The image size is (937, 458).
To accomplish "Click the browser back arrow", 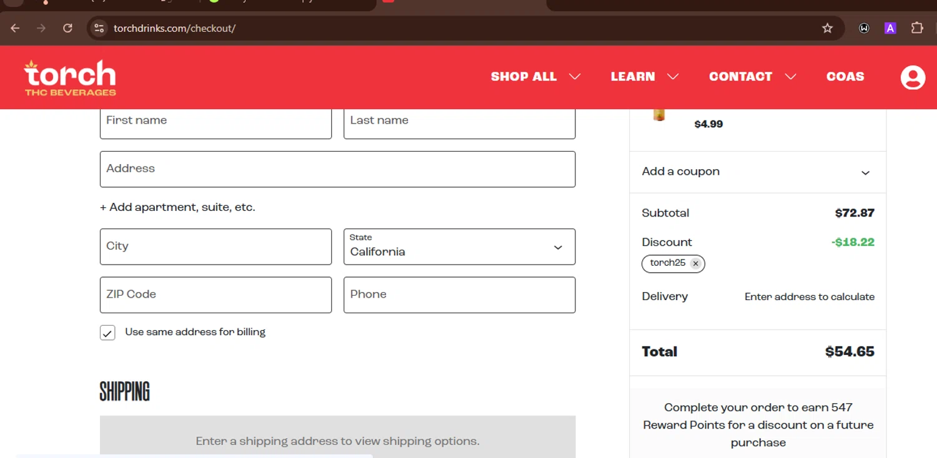I will tap(15, 28).
